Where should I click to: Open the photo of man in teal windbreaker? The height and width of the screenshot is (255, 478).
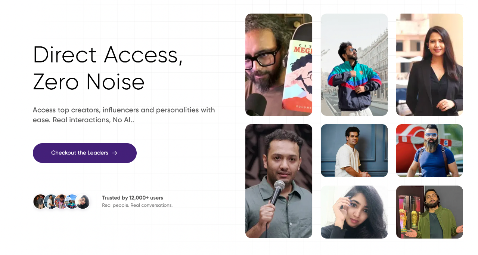pyautogui.click(x=354, y=65)
